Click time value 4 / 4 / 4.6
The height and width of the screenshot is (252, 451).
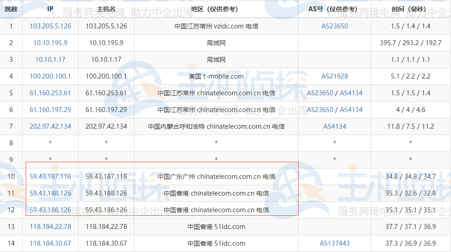(x=410, y=110)
